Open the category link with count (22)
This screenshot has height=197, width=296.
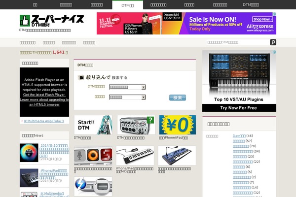243,162
